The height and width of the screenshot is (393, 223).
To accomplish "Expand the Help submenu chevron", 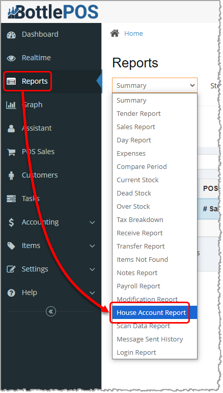I will pos(92,293).
